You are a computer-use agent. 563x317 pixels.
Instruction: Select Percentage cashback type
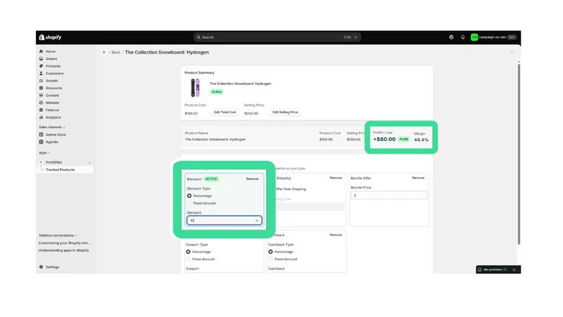pos(270,252)
